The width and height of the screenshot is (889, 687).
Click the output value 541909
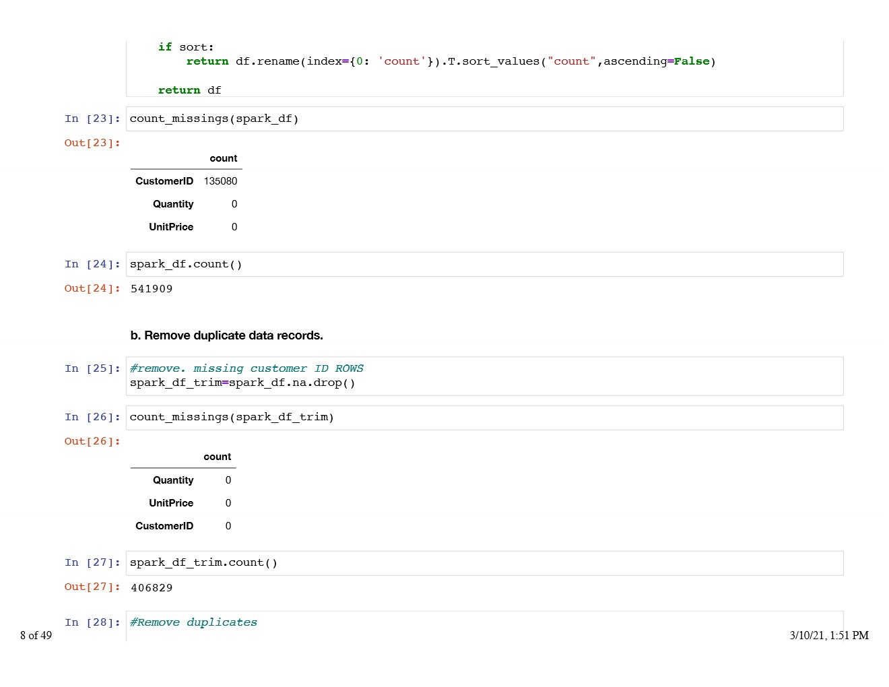[x=152, y=289]
